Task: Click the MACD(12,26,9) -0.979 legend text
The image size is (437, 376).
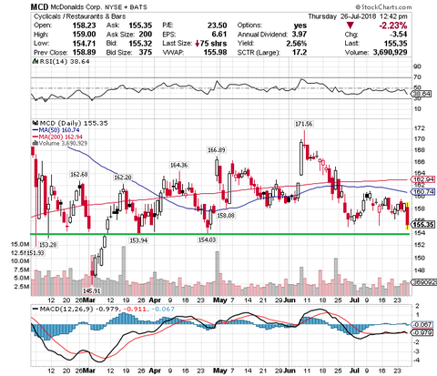Action: coord(79,310)
